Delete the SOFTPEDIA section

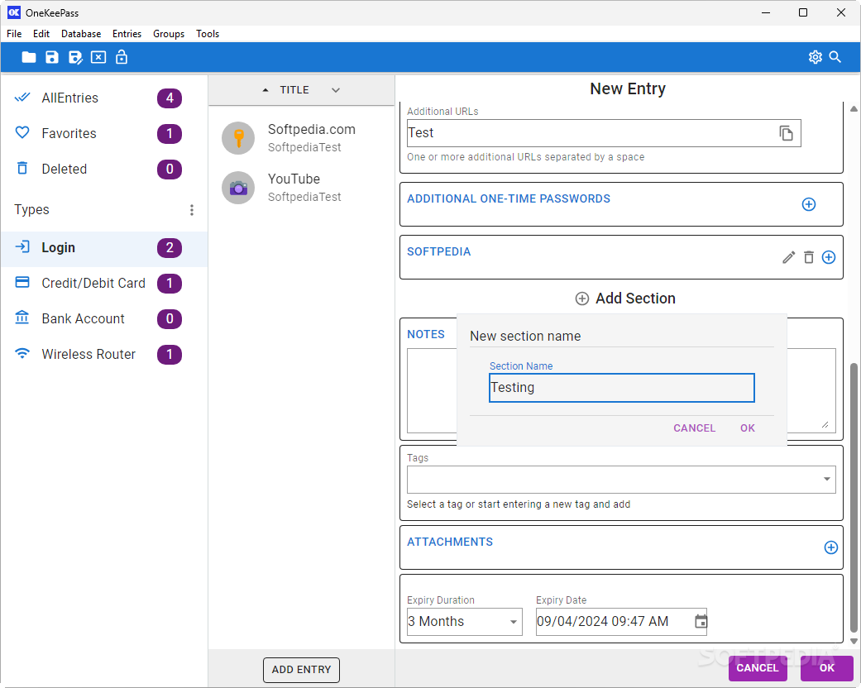pyautogui.click(x=809, y=257)
